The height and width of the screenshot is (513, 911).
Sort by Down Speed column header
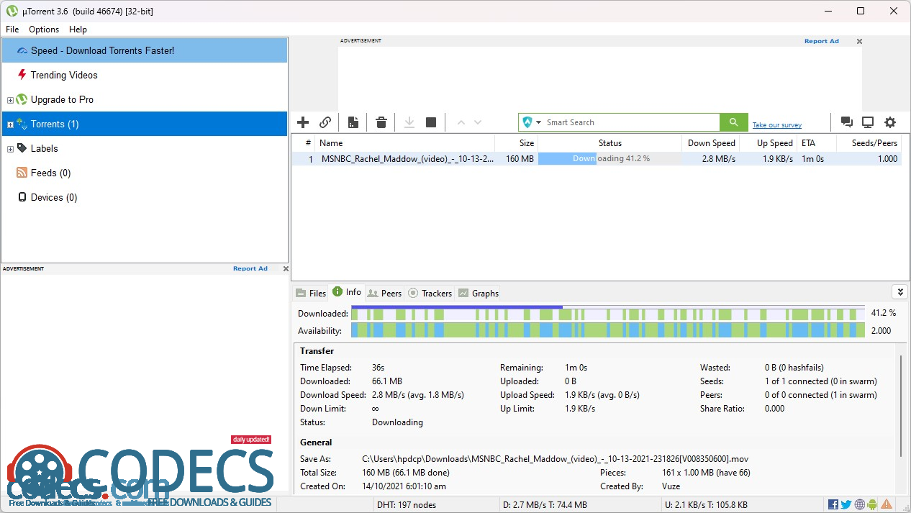(x=710, y=143)
